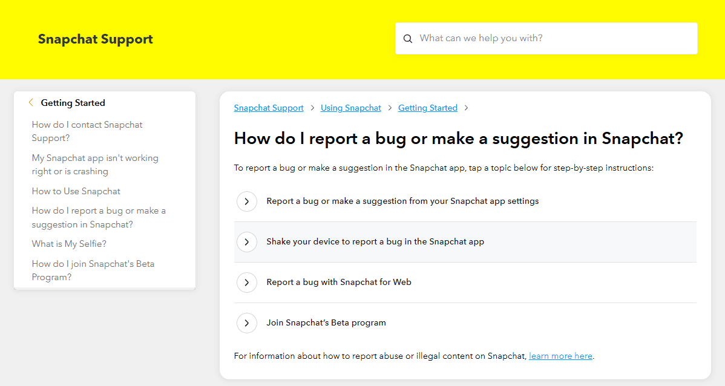This screenshot has width=725, height=386.
Task: Click the 'What can we help you with?' search field
Action: pos(554,38)
